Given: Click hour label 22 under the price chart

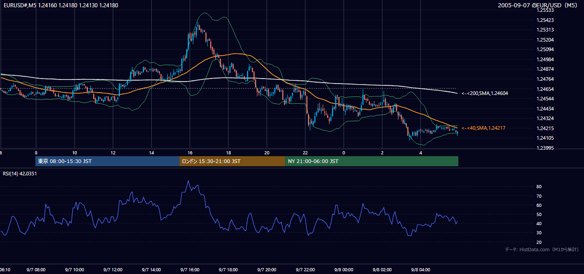Looking at the screenshot, I should point(305,153).
